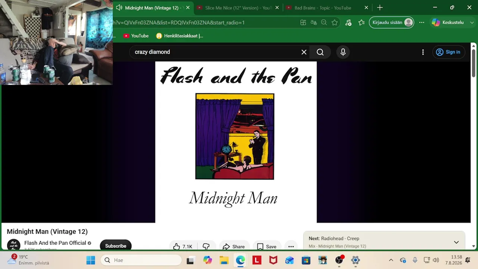478x269 pixels.
Task: Subscribe to Flash And the Pan Official
Action: tap(115, 246)
